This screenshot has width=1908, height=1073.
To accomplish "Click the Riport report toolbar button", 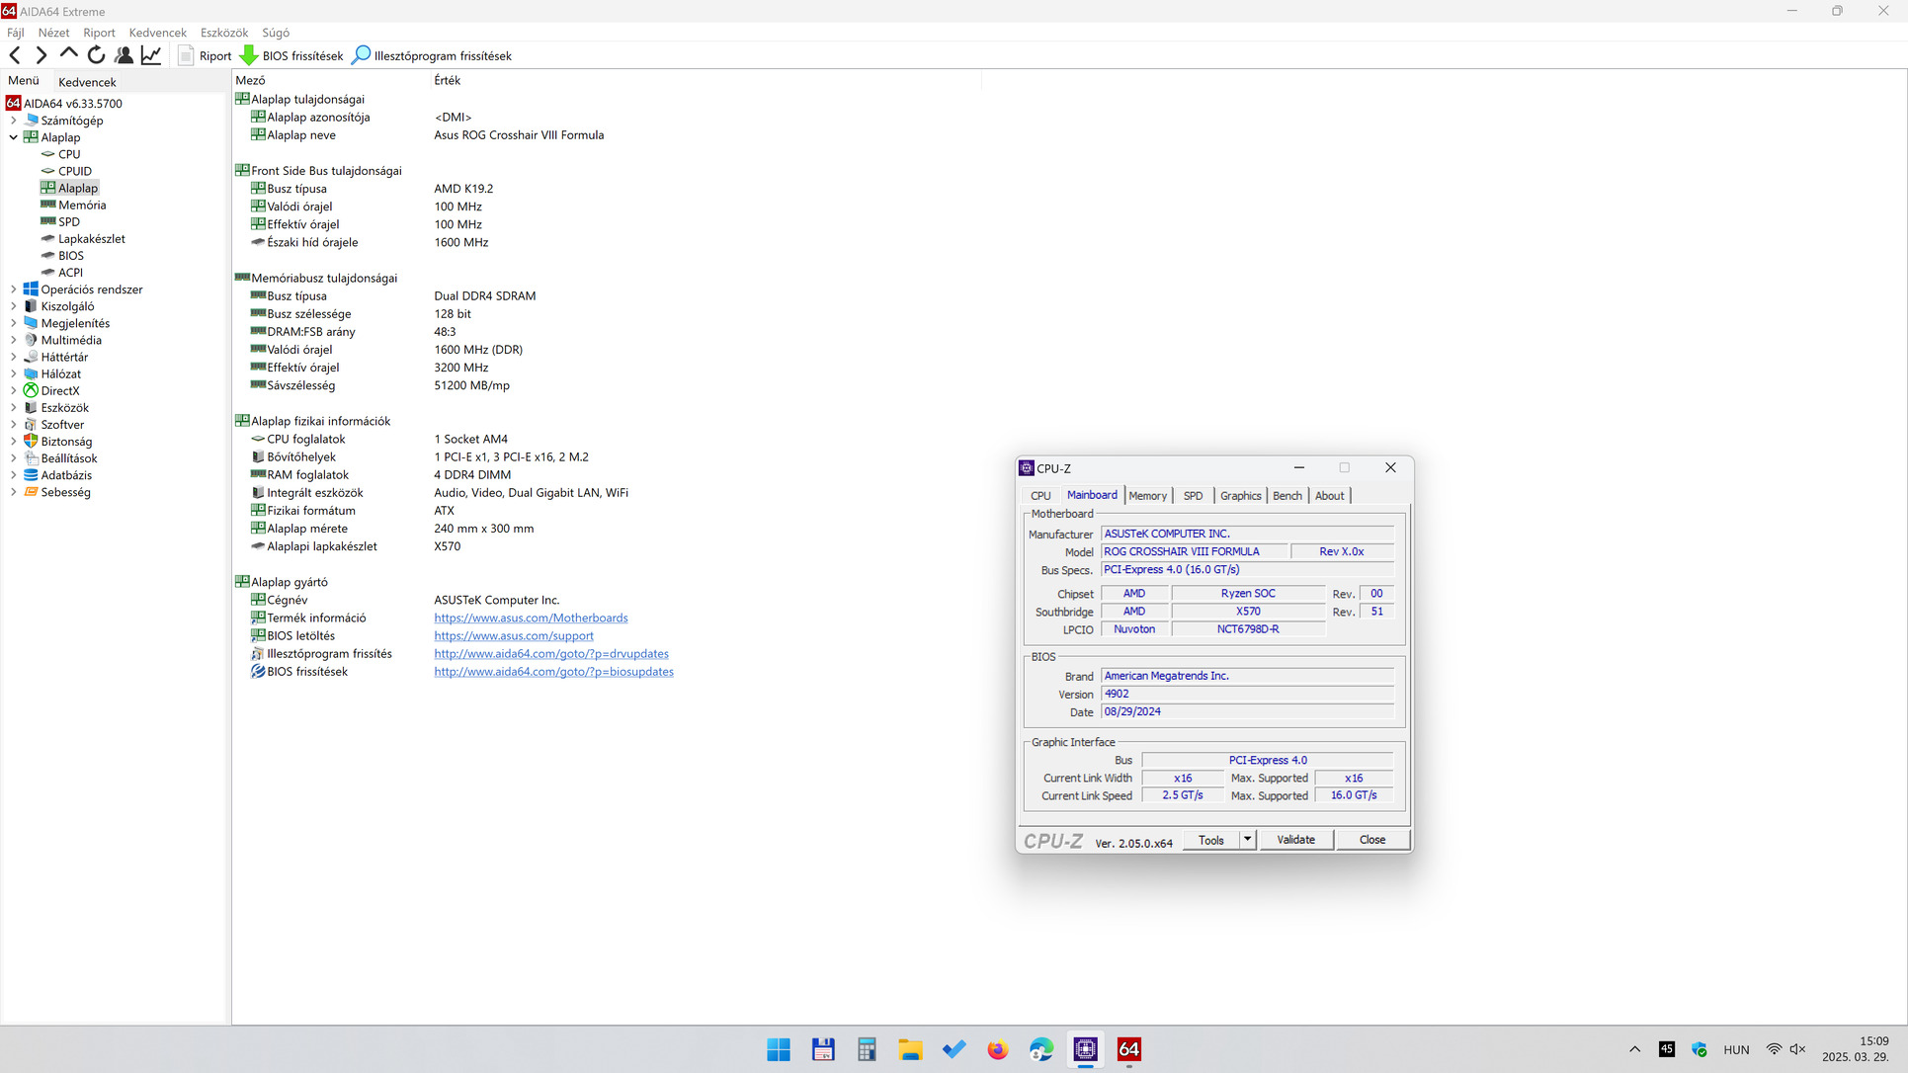I will (x=205, y=56).
